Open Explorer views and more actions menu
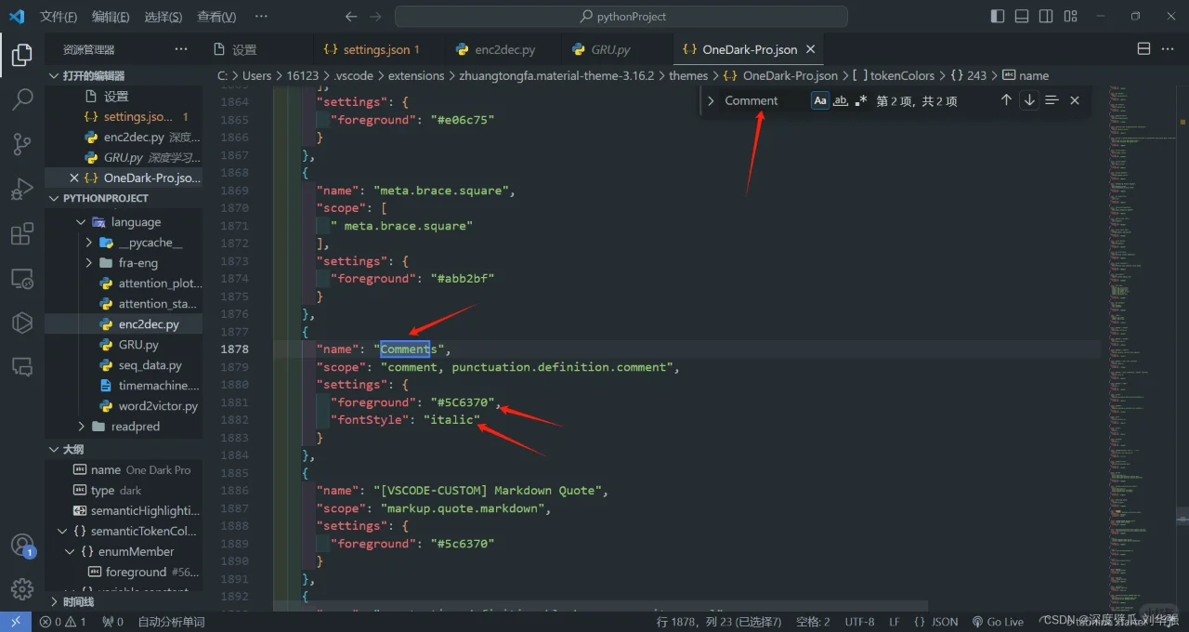 click(181, 49)
